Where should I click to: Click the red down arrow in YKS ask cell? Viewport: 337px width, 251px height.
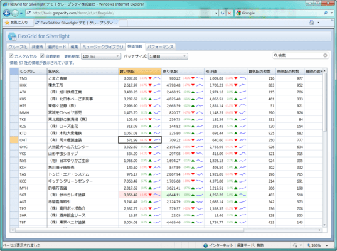[x=193, y=154]
